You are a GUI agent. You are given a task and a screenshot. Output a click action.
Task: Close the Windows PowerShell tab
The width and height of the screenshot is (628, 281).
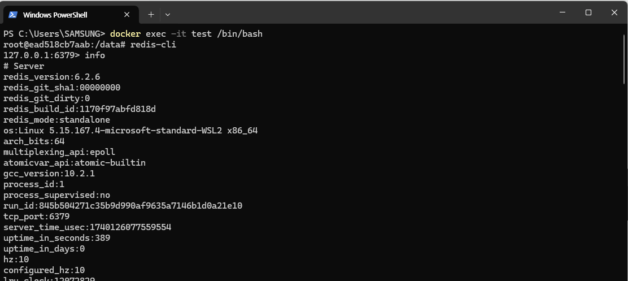point(127,15)
